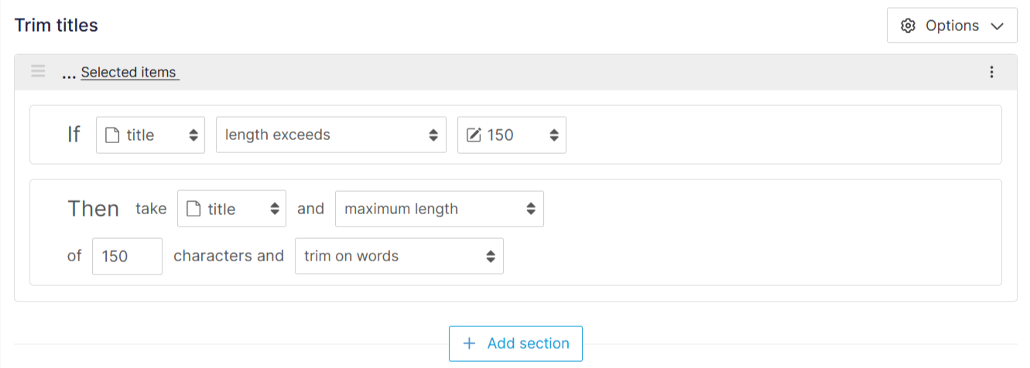Open the 'length exceeds' condition dropdown

click(330, 135)
